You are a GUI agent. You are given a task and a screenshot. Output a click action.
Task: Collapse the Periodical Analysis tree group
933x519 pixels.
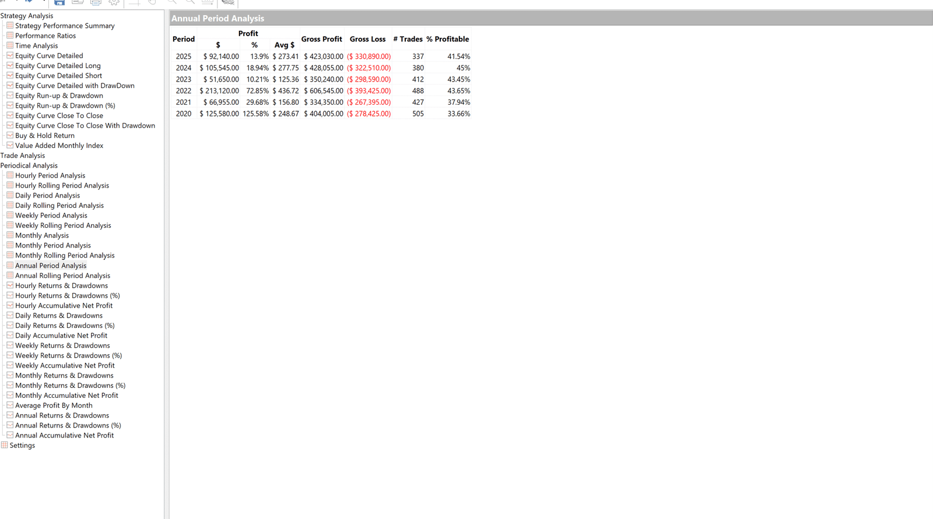(29, 165)
